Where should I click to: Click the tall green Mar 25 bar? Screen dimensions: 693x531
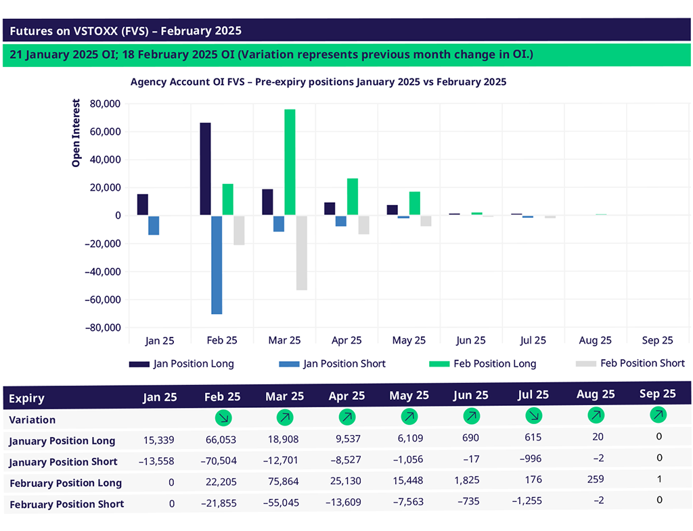290,162
